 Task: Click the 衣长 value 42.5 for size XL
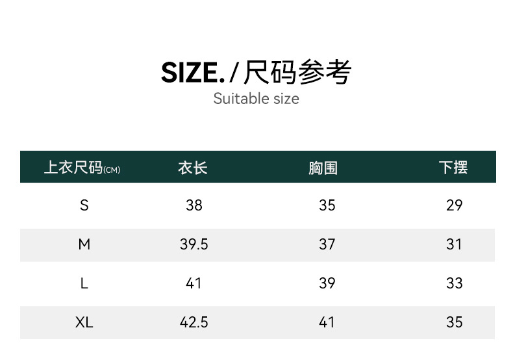pyautogui.click(x=194, y=322)
